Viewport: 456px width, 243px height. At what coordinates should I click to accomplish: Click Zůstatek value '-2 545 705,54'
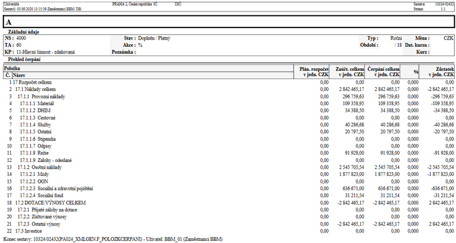(x=441, y=167)
